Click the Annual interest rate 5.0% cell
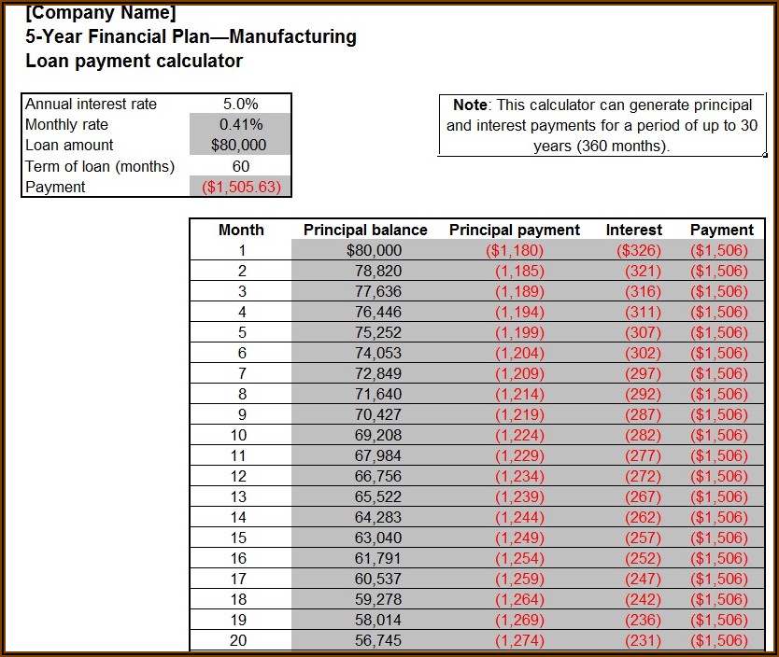This screenshot has height=657, width=779. (240, 104)
